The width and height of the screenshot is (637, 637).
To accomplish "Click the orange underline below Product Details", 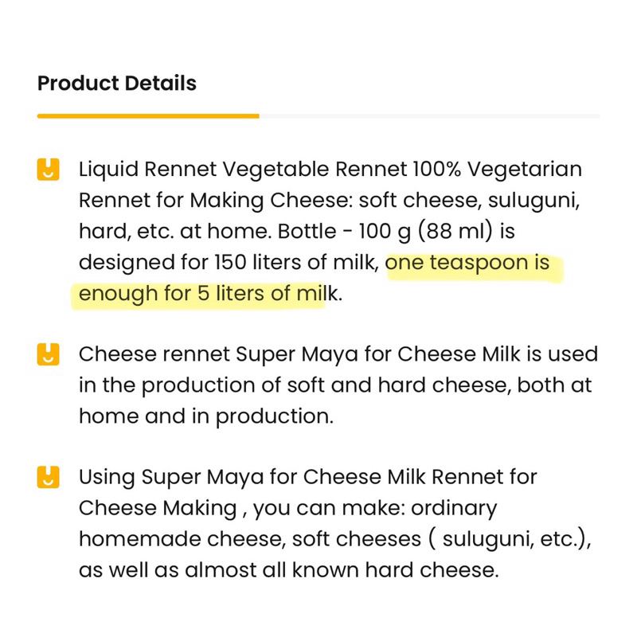I will tap(147, 116).
